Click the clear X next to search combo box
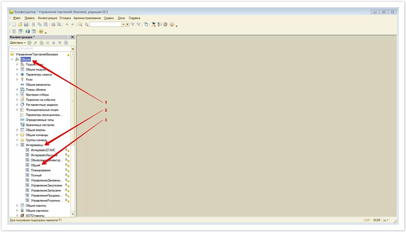The image size is (406, 232). tap(127, 24)
